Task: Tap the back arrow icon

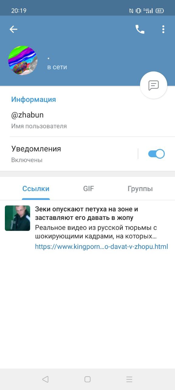Action: 13,29
